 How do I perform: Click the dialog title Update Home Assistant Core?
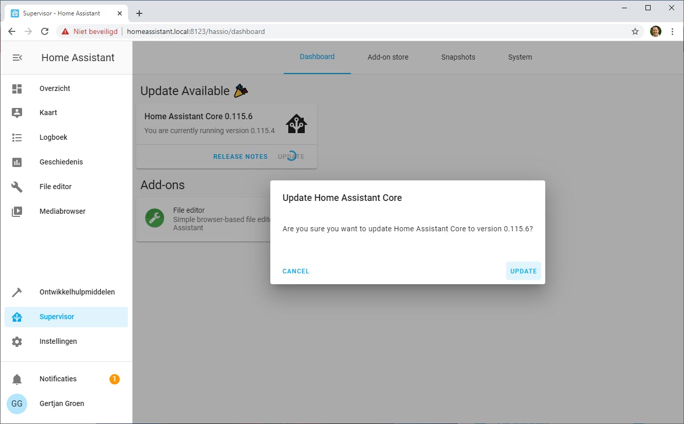pos(342,198)
